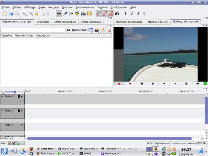Select layout number 1
The height and width of the screenshot is (156, 208).
(x=125, y=14)
